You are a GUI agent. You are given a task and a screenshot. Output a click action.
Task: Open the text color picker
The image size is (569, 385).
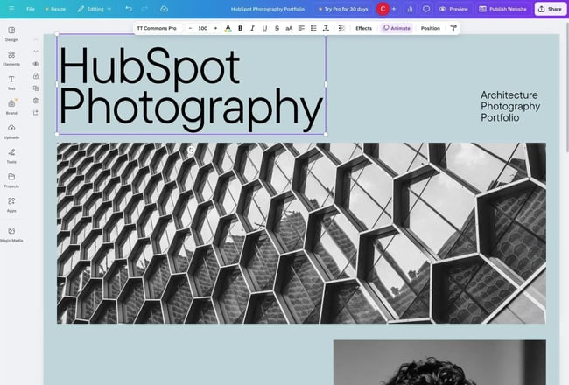coord(228,28)
